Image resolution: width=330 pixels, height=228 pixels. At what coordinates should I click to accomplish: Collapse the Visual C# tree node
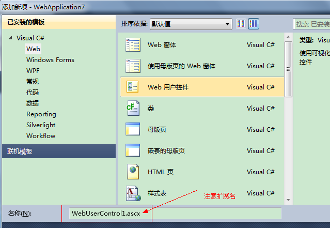point(10,38)
